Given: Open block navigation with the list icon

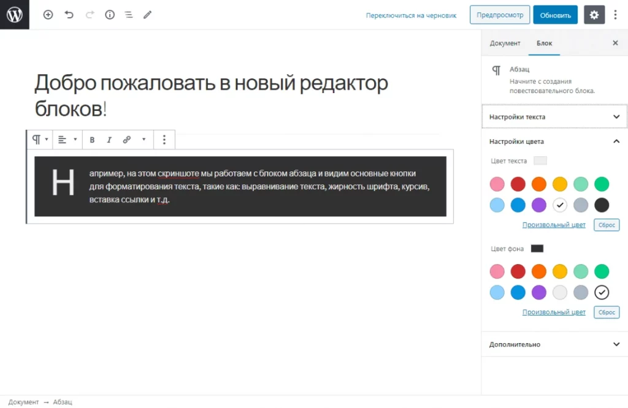Looking at the screenshot, I should [128, 15].
